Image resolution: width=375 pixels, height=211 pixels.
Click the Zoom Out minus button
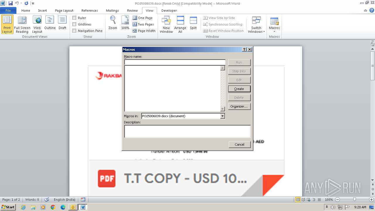[x=337, y=200]
